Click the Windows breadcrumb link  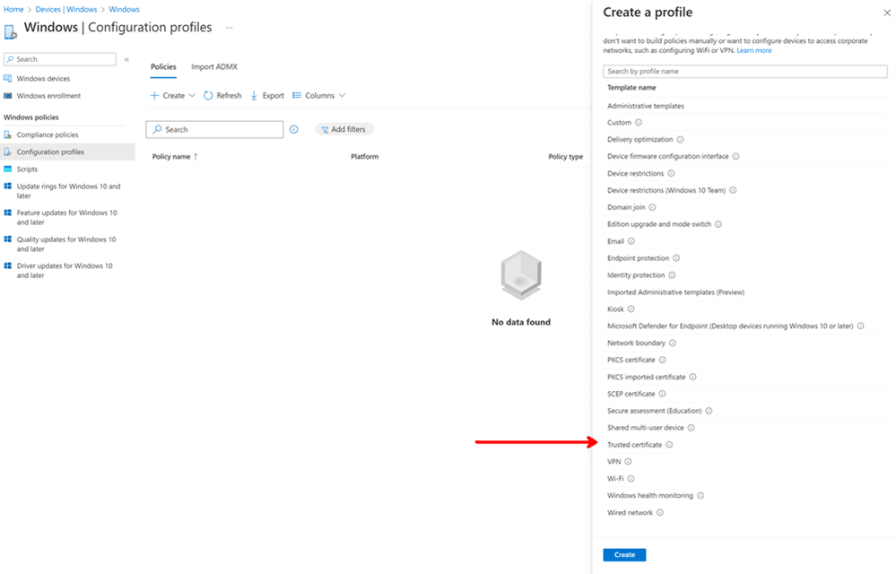[124, 9]
